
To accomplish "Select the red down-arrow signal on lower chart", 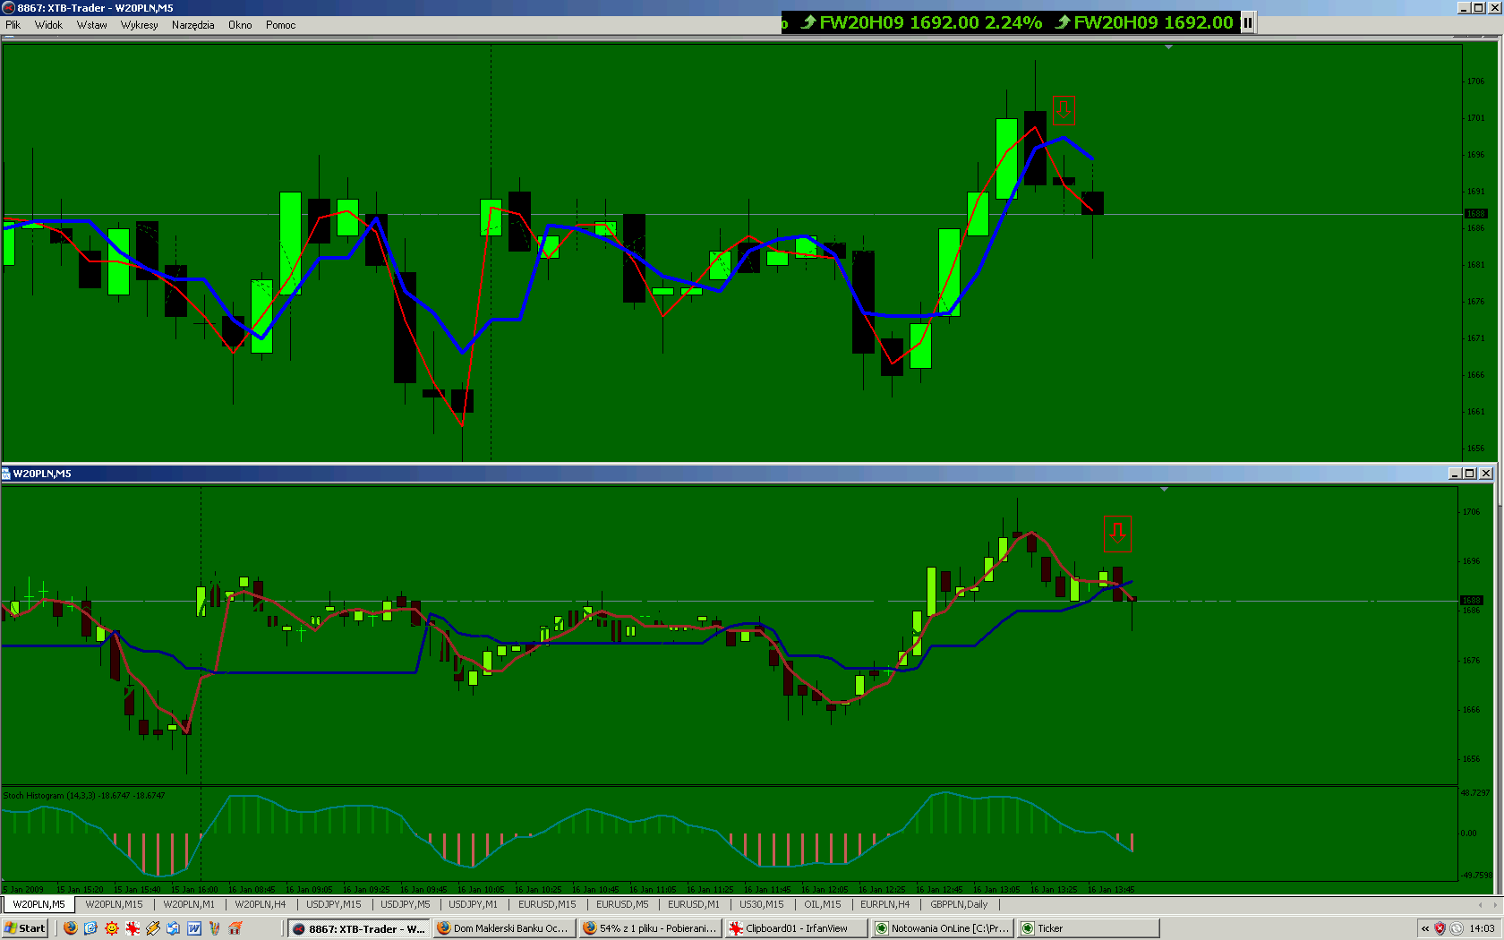I will pos(1117,534).
